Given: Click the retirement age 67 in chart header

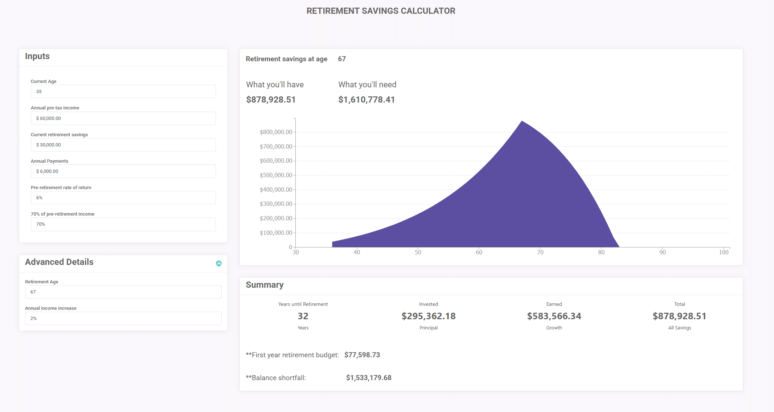Looking at the screenshot, I should (342, 59).
